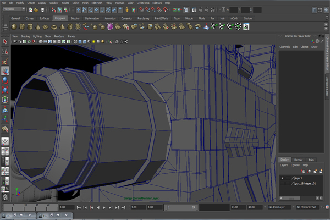Image resolution: width=330 pixels, height=220 pixels.
Task: Activate the Rotate tool sphere icon
Action: click(x=5, y=80)
